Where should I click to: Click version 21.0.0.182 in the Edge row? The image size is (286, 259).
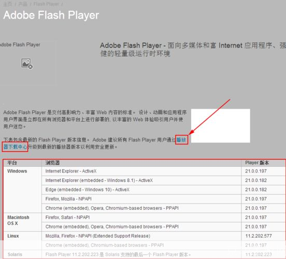pos(256,190)
